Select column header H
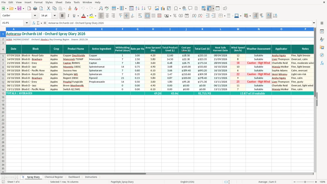Image resolution: width=327 pixels, height=184 pixels. pyautogui.click(x=153, y=29)
